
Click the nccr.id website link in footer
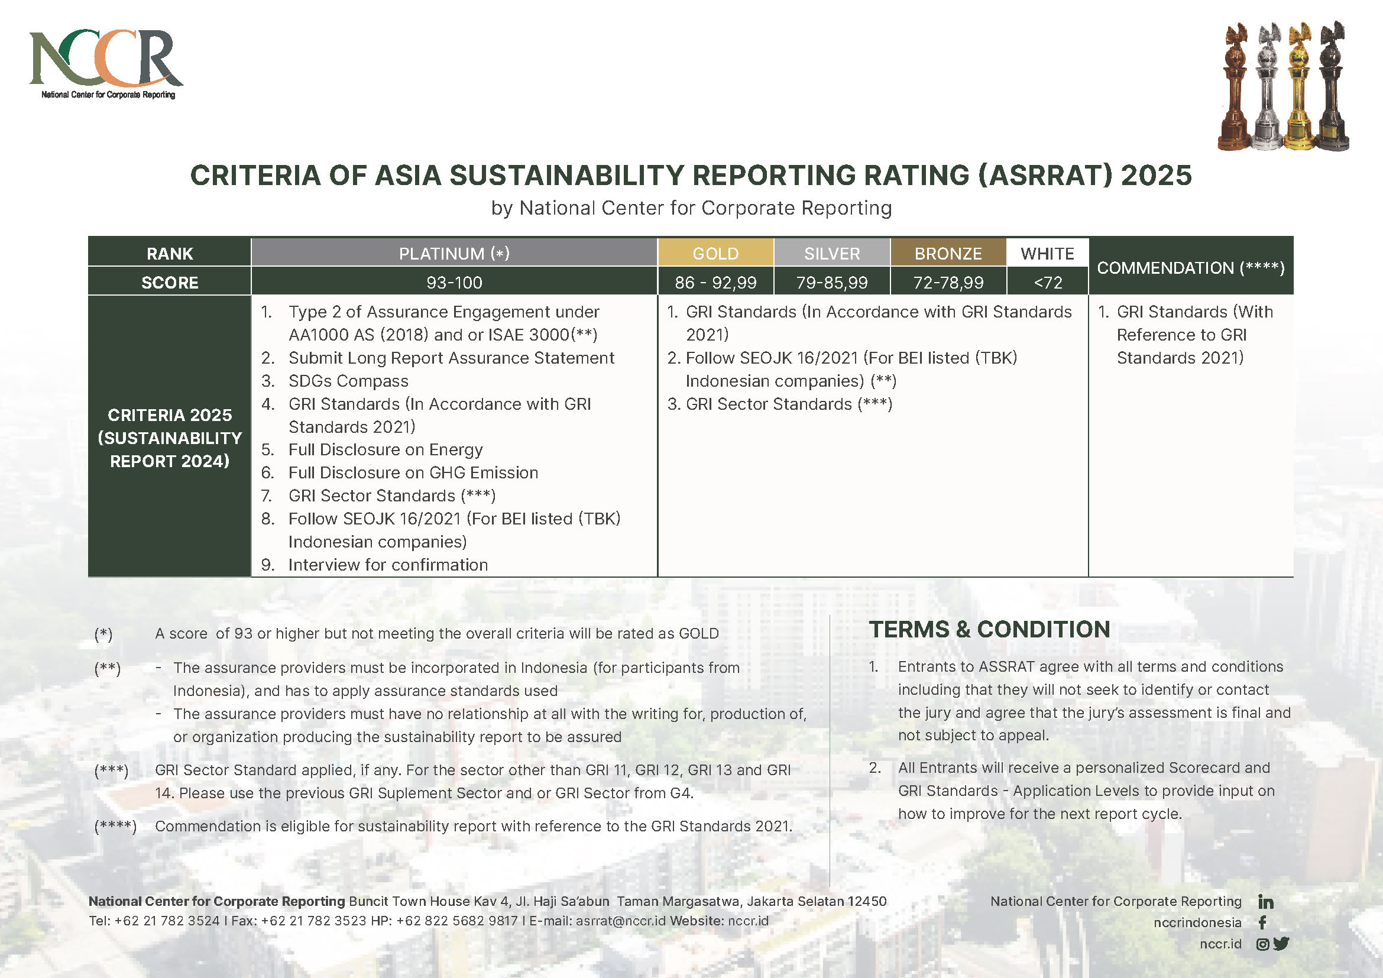(748, 921)
